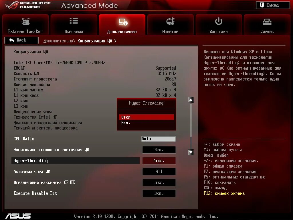Screen dimensions: 293x220
Task: Select the CPU Ratio label
Action: click(x=24, y=139)
